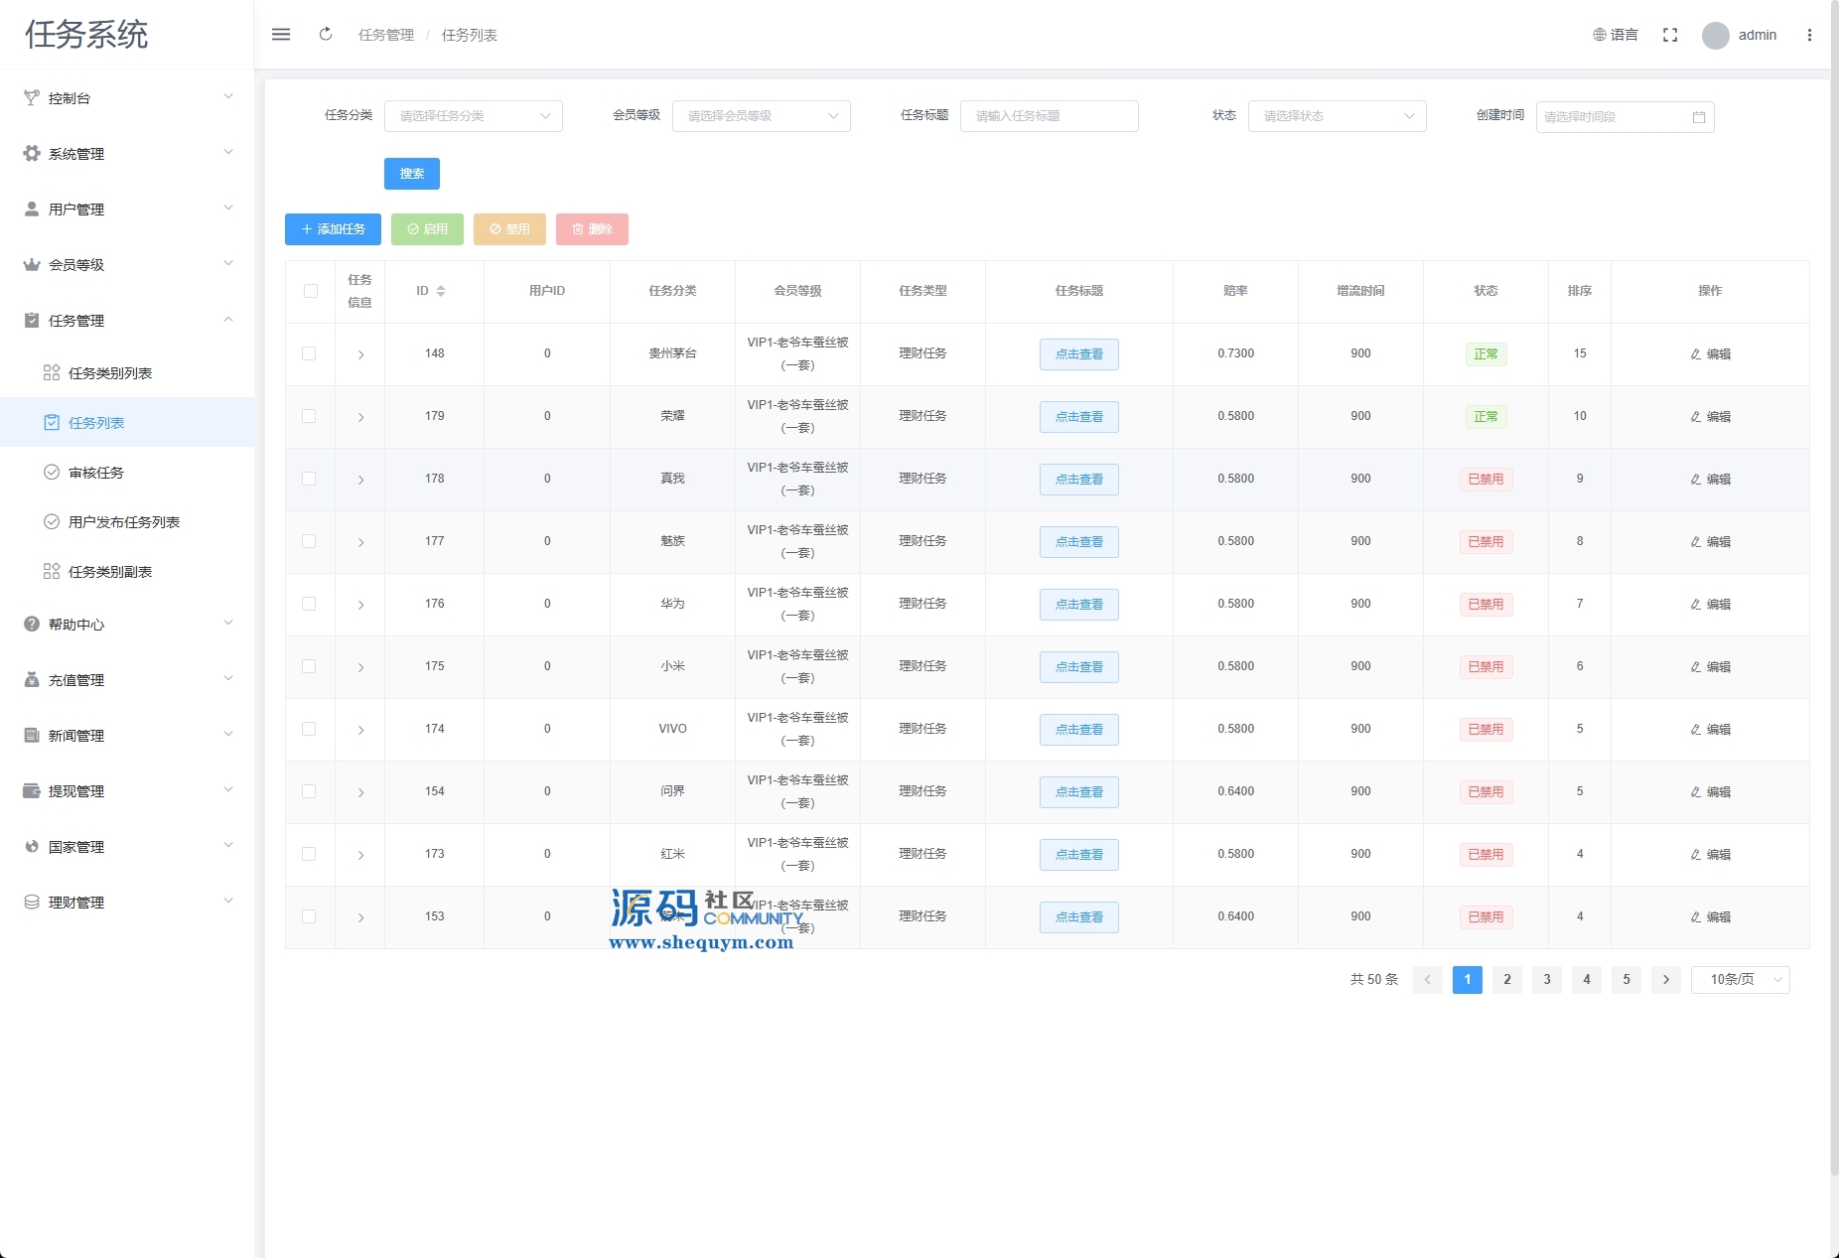Open the 10条/页 page size dropdown

(1740, 980)
